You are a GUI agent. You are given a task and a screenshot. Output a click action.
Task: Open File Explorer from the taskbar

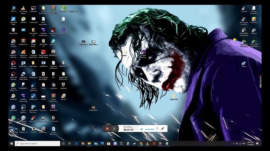[x=89, y=143]
